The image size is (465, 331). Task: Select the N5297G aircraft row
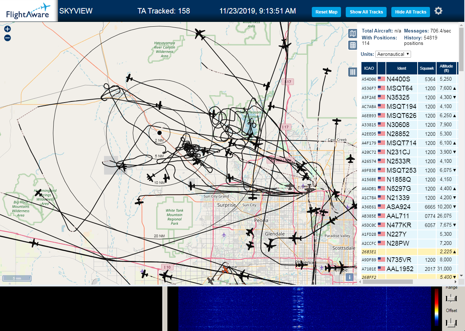(410, 188)
